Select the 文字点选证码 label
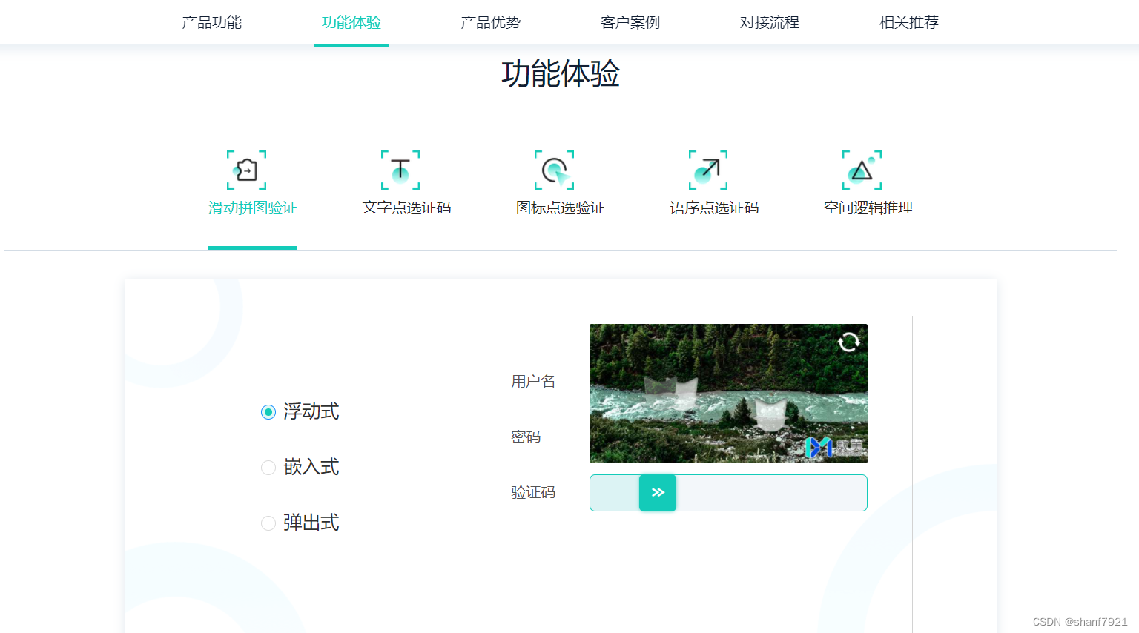This screenshot has height=633, width=1139. (x=406, y=208)
